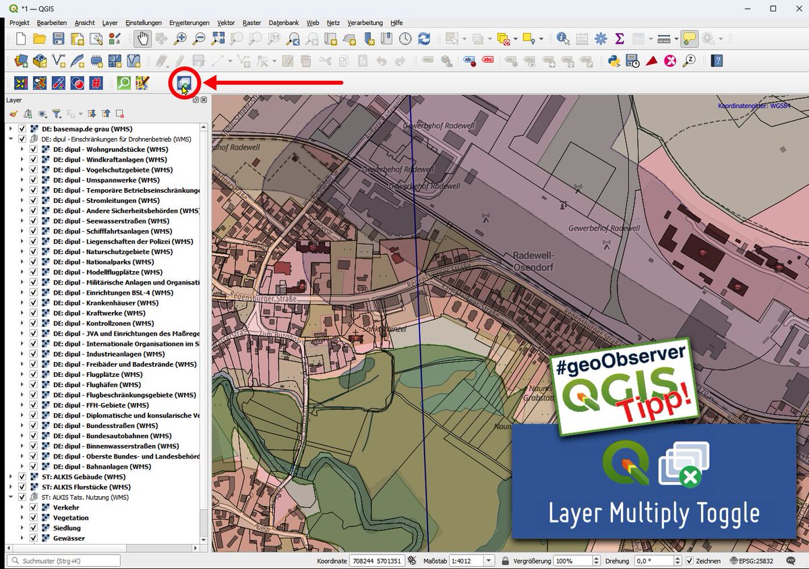Expand the Gewässer layer
Screen dimensions: 809x569
tap(22, 539)
